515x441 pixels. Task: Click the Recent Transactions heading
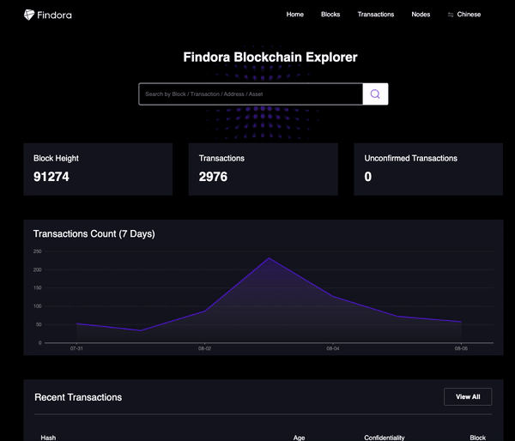78,397
